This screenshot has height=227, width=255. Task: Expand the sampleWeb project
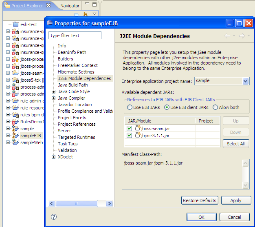[8, 142]
